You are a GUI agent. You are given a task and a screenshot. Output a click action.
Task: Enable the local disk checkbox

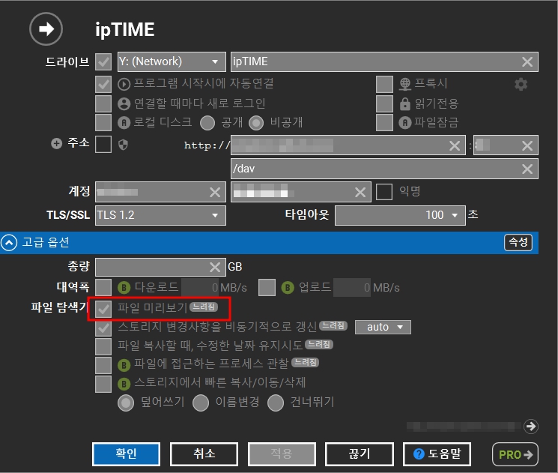coord(103,122)
